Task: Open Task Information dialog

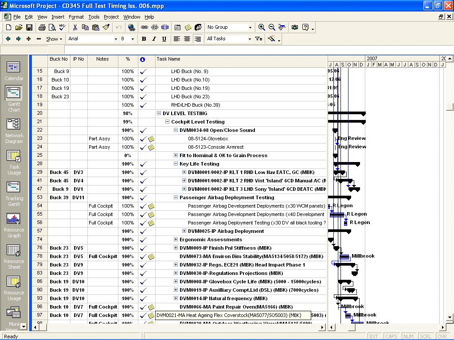Action: pos(177,27)
